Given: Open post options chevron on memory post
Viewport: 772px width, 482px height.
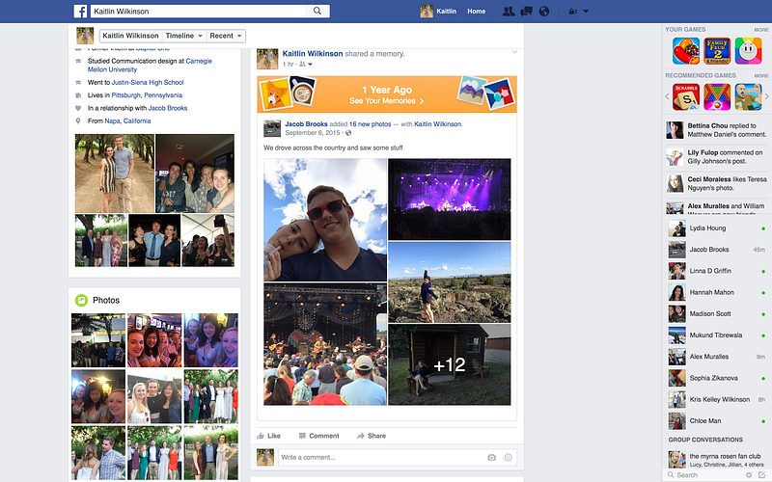Looking at the screenshot, I should [514, 52].
